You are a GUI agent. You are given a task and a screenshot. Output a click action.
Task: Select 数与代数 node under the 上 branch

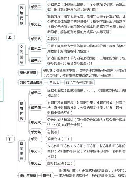point(22,15)
